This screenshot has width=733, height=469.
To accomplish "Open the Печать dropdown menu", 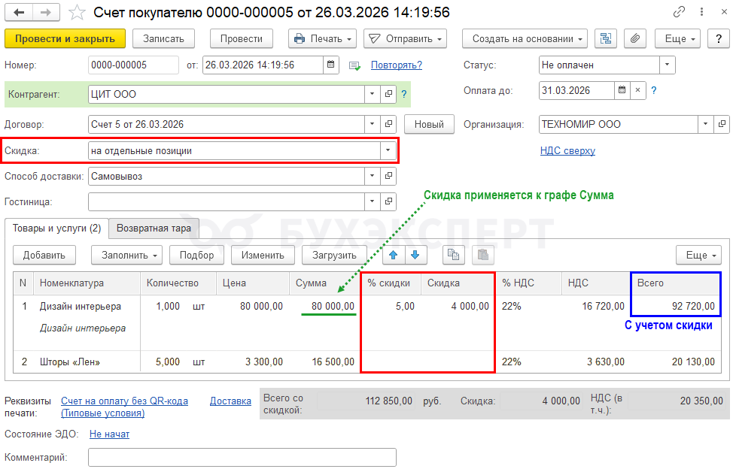I will click(322, 38).
